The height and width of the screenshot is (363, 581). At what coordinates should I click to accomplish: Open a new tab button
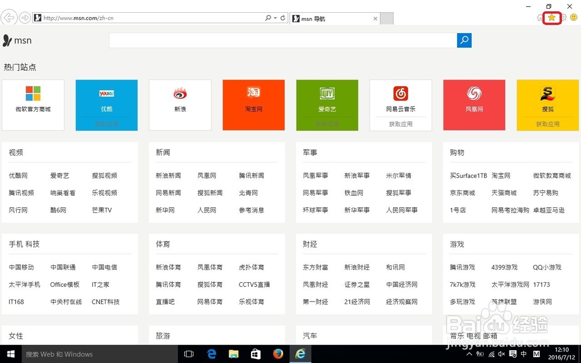pos(387,19)
